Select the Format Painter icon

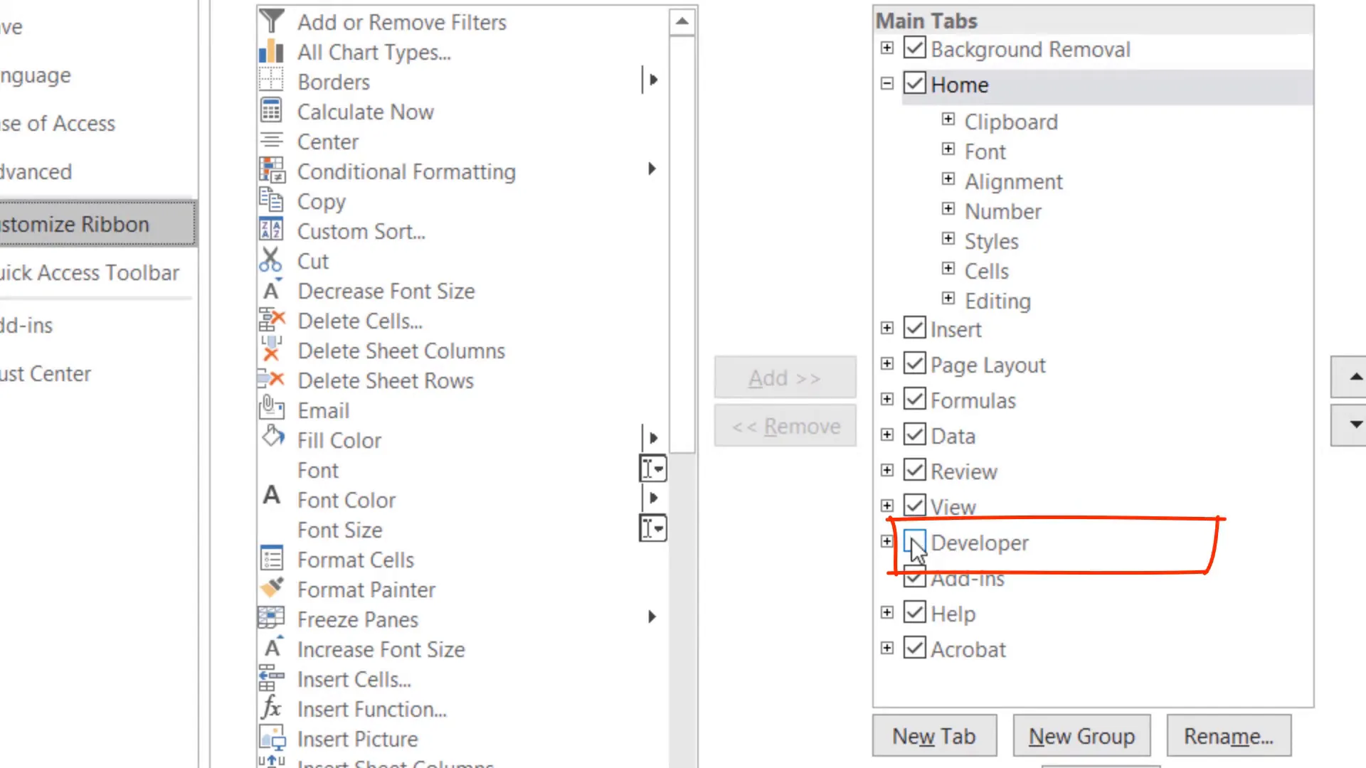click(271, 588)
